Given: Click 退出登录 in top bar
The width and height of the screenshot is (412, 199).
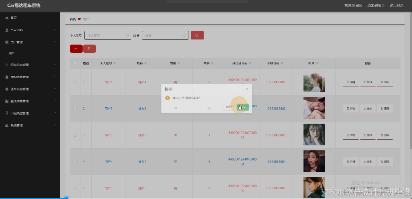Looking at the screenshot, I should point(396,5).
